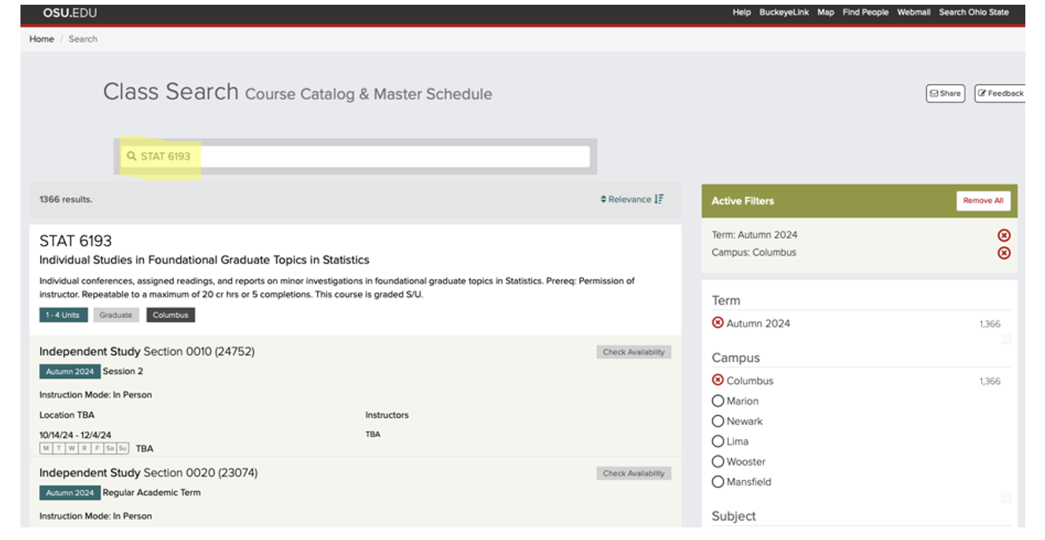The image size is (1045, 540).
Task: Remove the Term: Autumn 2024 active filter
Action: point(1003,235)
